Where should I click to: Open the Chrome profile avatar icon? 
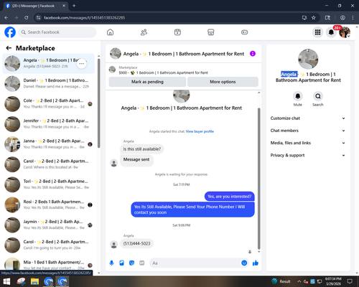pyautogui.click(x=342, y=18)
